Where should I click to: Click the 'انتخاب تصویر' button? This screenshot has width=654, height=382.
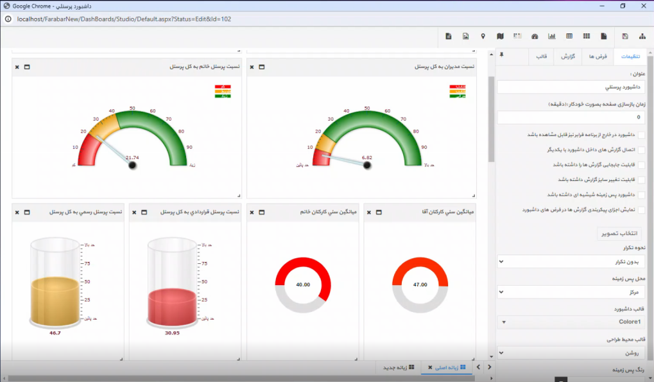click(x=619, y=234)
